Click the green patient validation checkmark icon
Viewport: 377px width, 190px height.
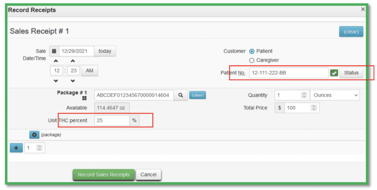334,73
